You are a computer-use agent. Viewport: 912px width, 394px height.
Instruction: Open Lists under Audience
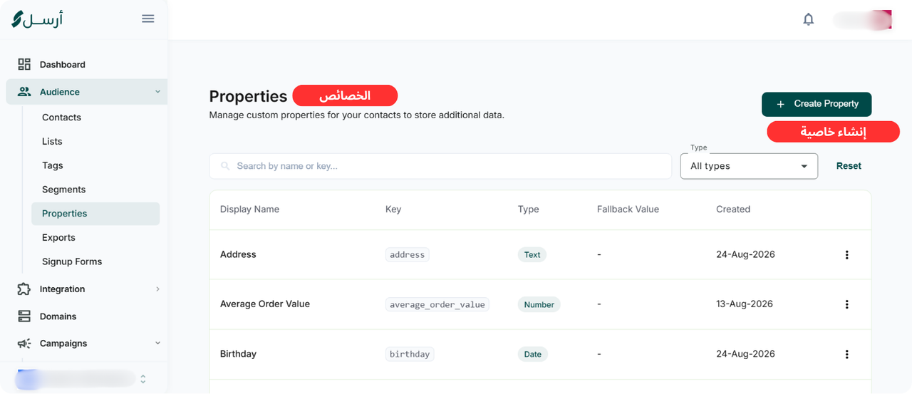click(52, 142)
